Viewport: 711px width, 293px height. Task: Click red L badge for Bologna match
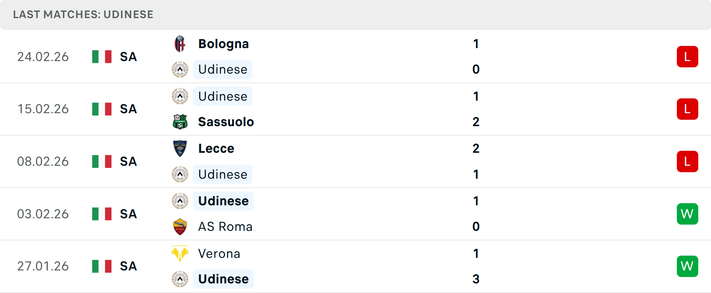click(x=687, y=57)
